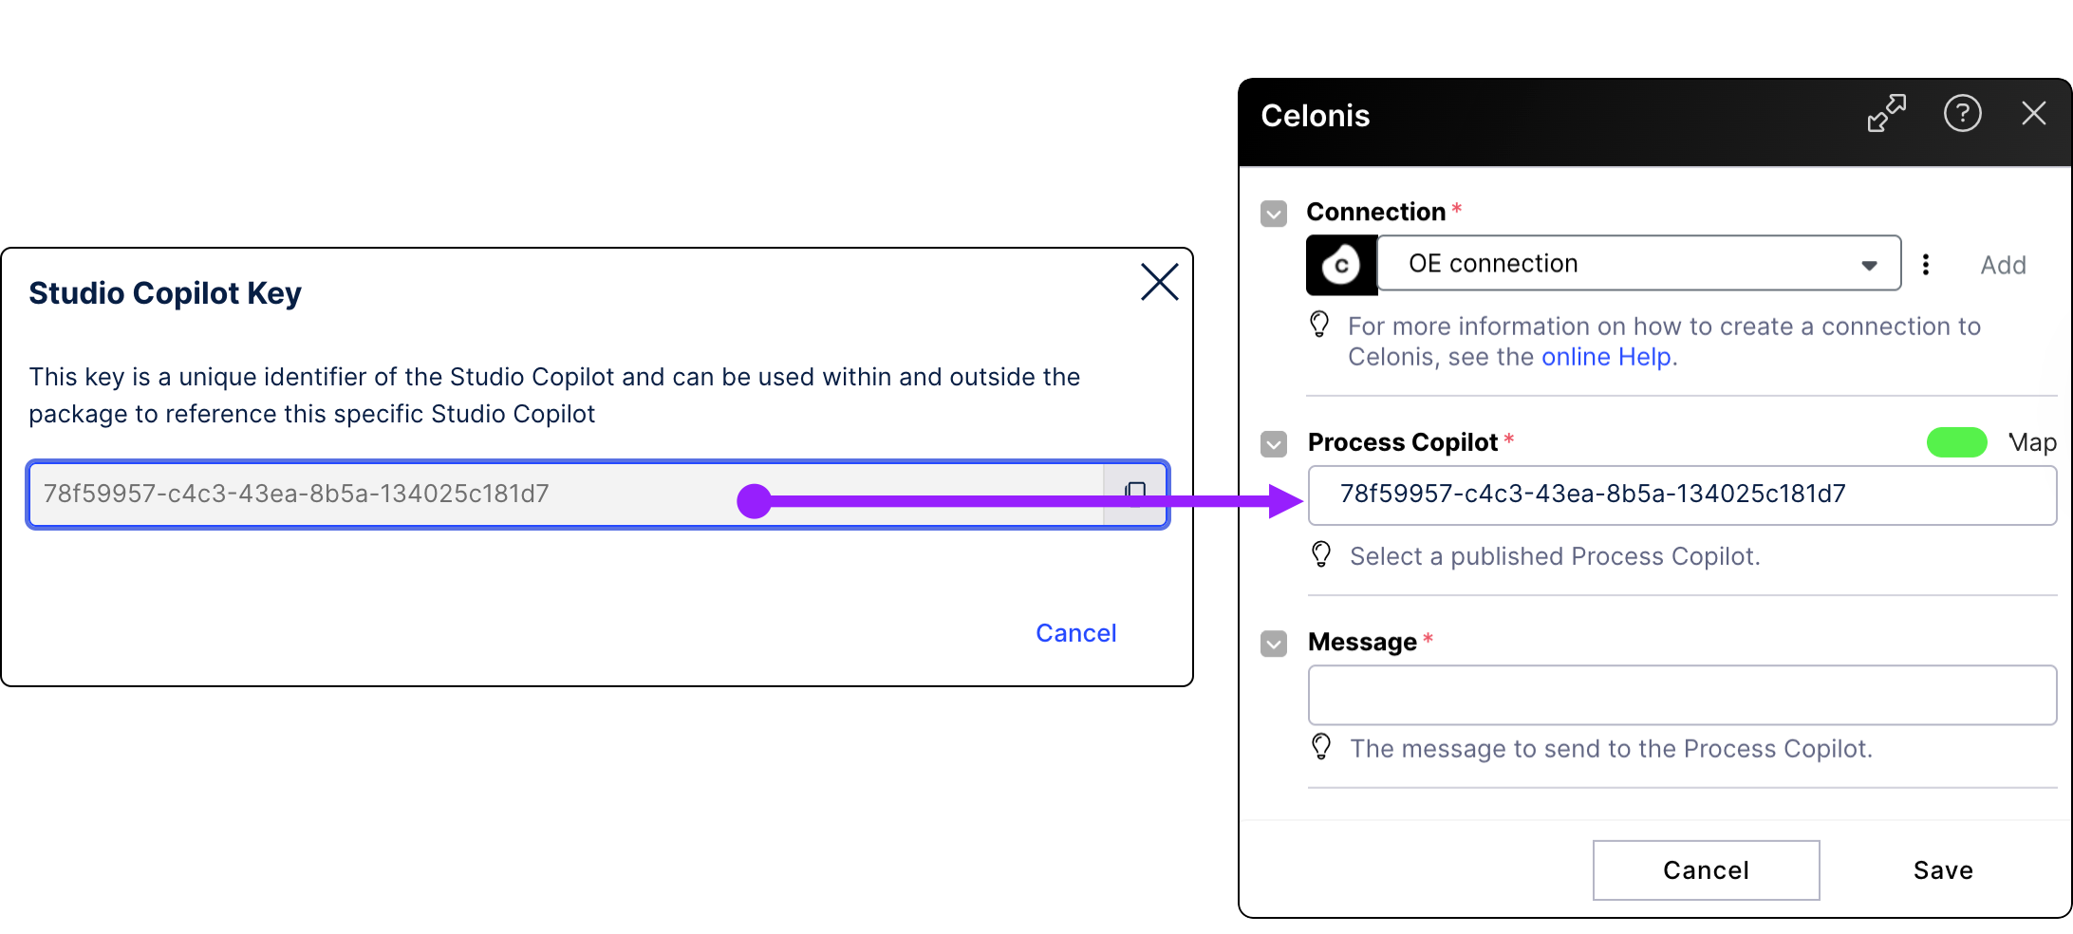Collapse the Message section chevron

[1273, 644]
